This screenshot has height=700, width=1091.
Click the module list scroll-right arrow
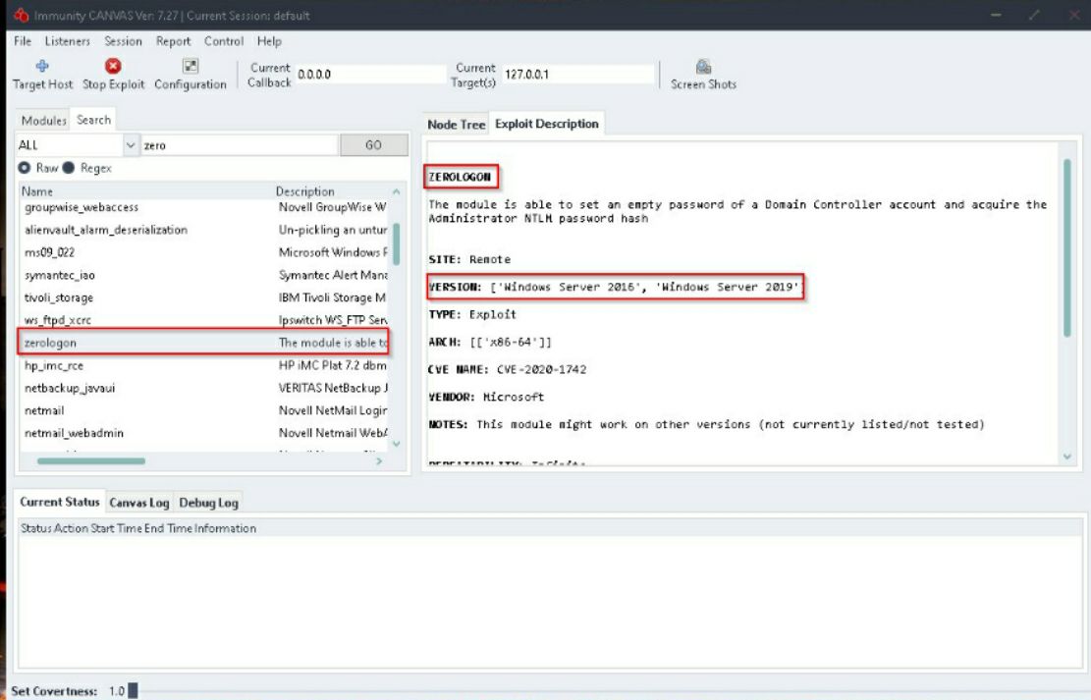pyautogui.click(x=379, y=460)
